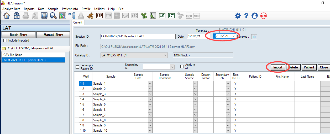Open Sample Date dropdown for Sample_1
Viewport: 330px width, 134px height.
point(150,84)
